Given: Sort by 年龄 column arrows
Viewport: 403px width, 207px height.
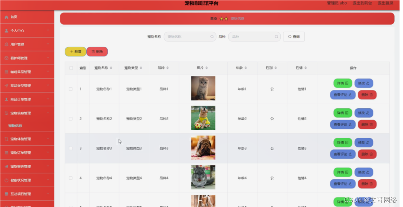Looking at the screenshot, I should (246, 68).
